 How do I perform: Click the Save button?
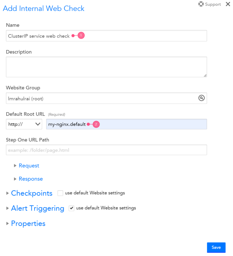click(216, 248)
